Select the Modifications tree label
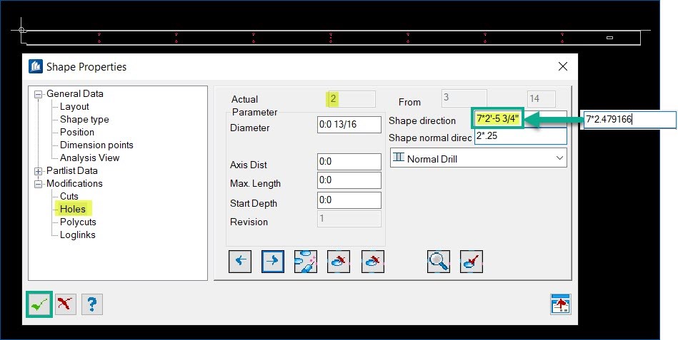The image size is (678, 340). point(74,183)
